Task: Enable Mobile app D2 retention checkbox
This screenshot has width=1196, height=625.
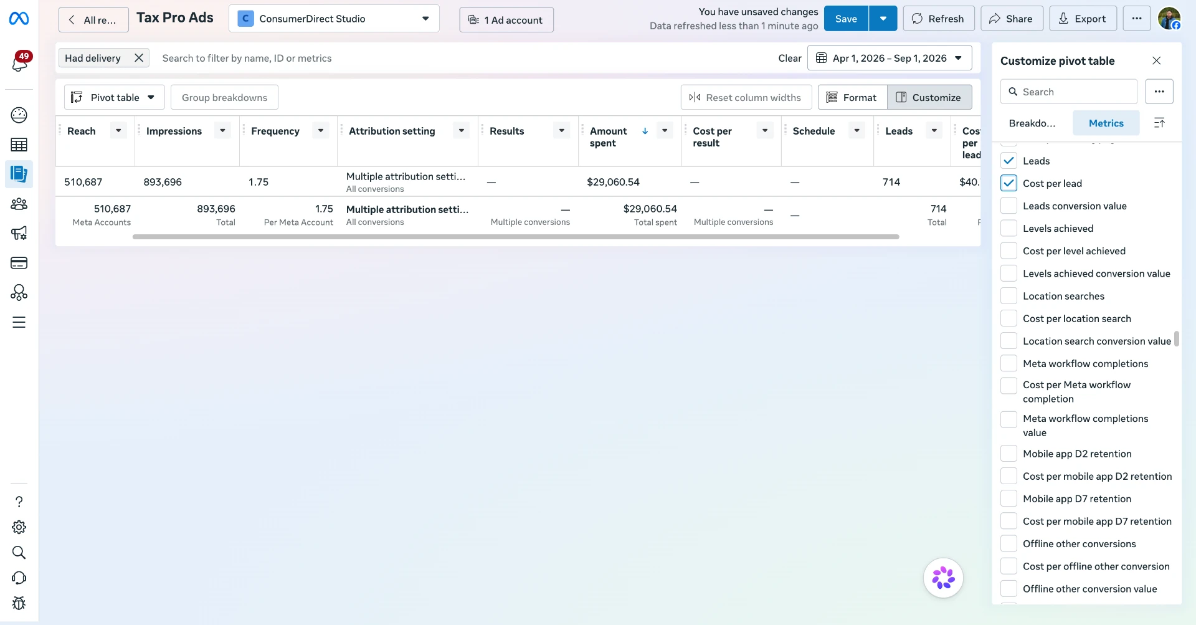Action: 1009,454
